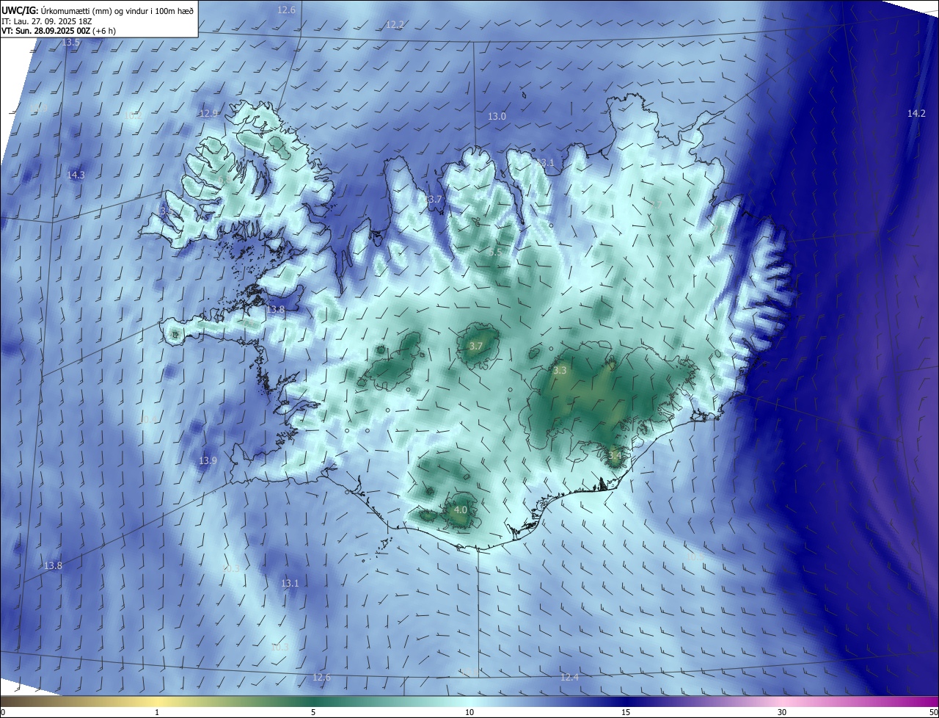Click the "VT: Sun. 28.09.2025 00Z (+6 h)" line
This screenshot has width=939, height=718.
tap(58, 31)
